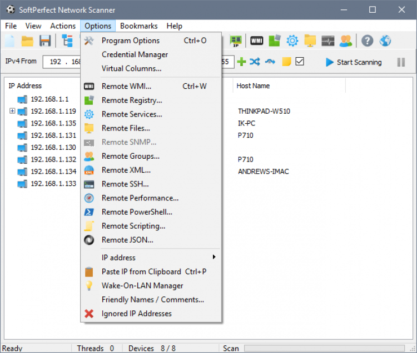The image size is (417, 353).
Task: Click the yellow Remote Files toolbar icon
Action: point(310,41)
